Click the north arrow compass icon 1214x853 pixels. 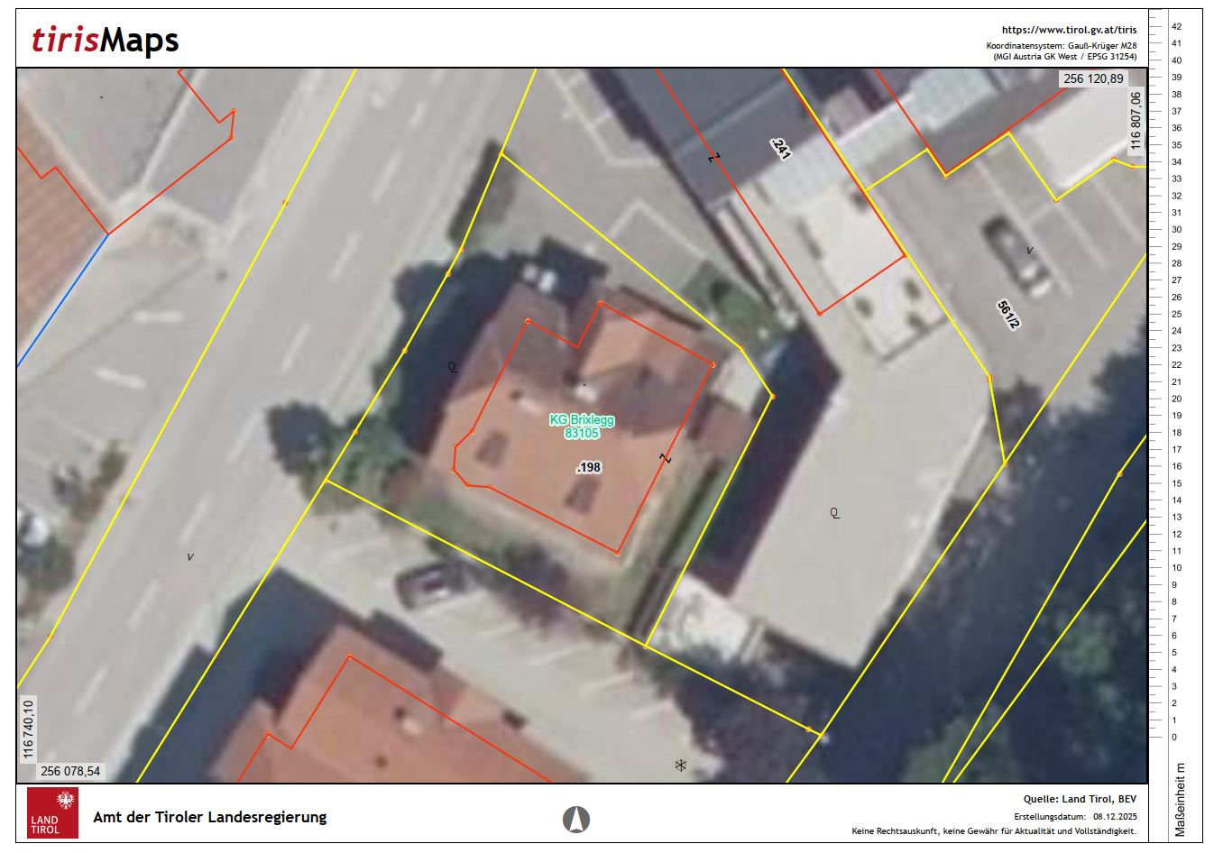pos(576,819)
